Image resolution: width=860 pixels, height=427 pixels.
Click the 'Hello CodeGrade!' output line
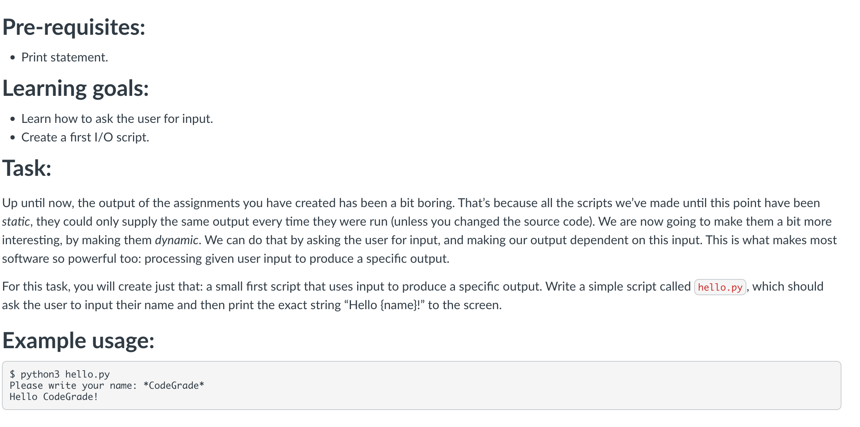pyautogui.click(x=54, y=396)
